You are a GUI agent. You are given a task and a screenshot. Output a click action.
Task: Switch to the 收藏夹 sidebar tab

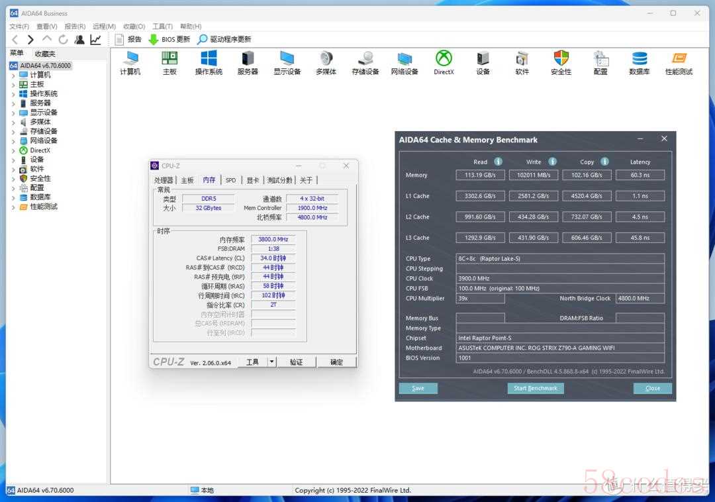[x=45, y=54]
